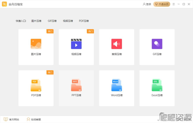This screenshot has width=193, height=123.
Task: Click the 金舟压缩宝 title text
Action: [16, 4]
